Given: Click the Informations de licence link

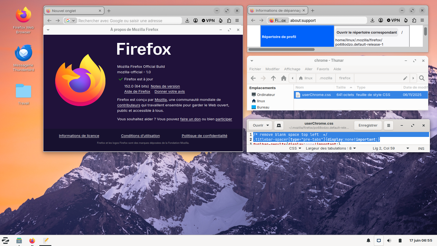Looking at the screenshot, I should (x=79, y=136).
